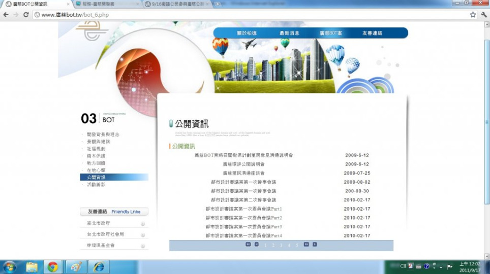Open 關於柏德 in the top navigation
Image resolution: width=490 pixels, height=274 pixels.
click(247, 33)
